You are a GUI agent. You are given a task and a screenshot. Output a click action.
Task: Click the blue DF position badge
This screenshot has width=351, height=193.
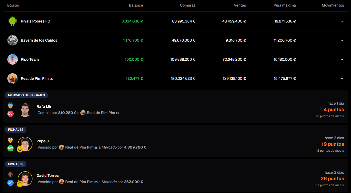point(10,183)
